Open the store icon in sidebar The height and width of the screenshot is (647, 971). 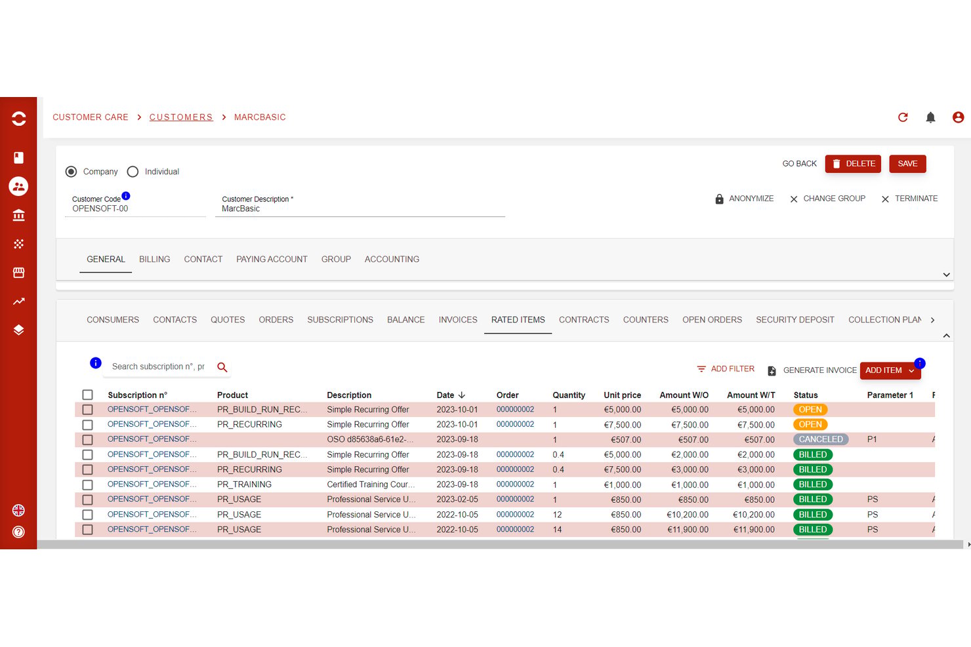[18, 272]
